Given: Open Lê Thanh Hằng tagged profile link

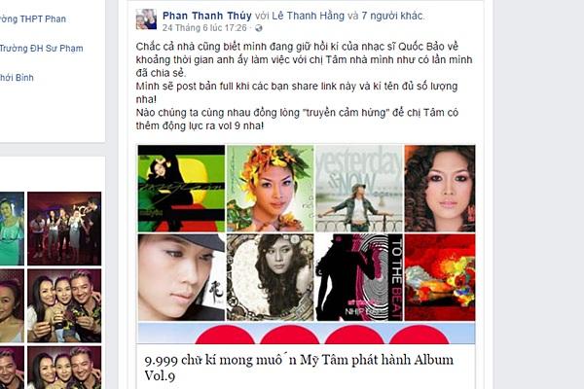Looking at the screenshot, I should 308,16.
